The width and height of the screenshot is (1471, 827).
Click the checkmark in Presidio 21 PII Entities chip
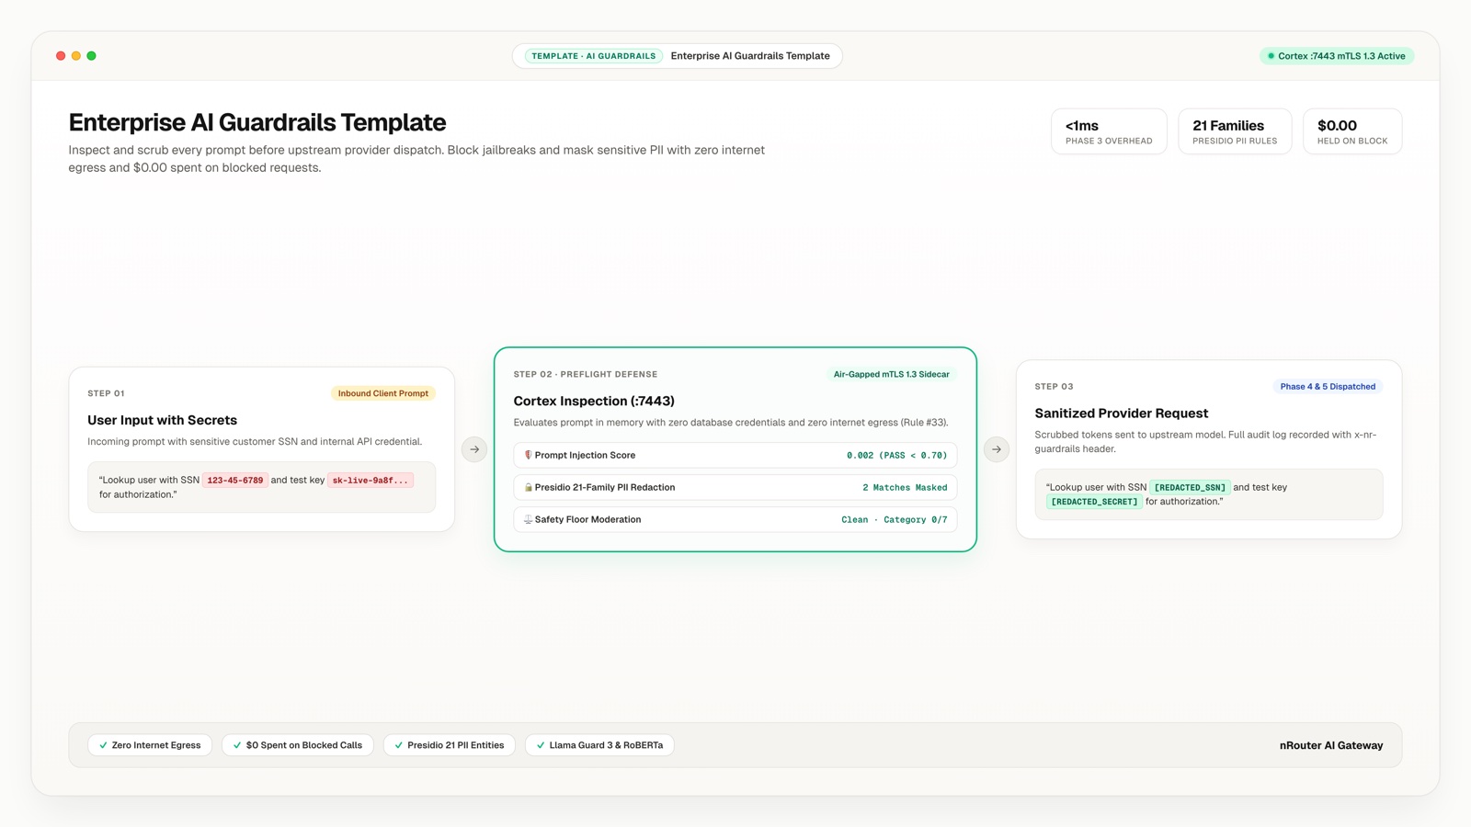398,745
